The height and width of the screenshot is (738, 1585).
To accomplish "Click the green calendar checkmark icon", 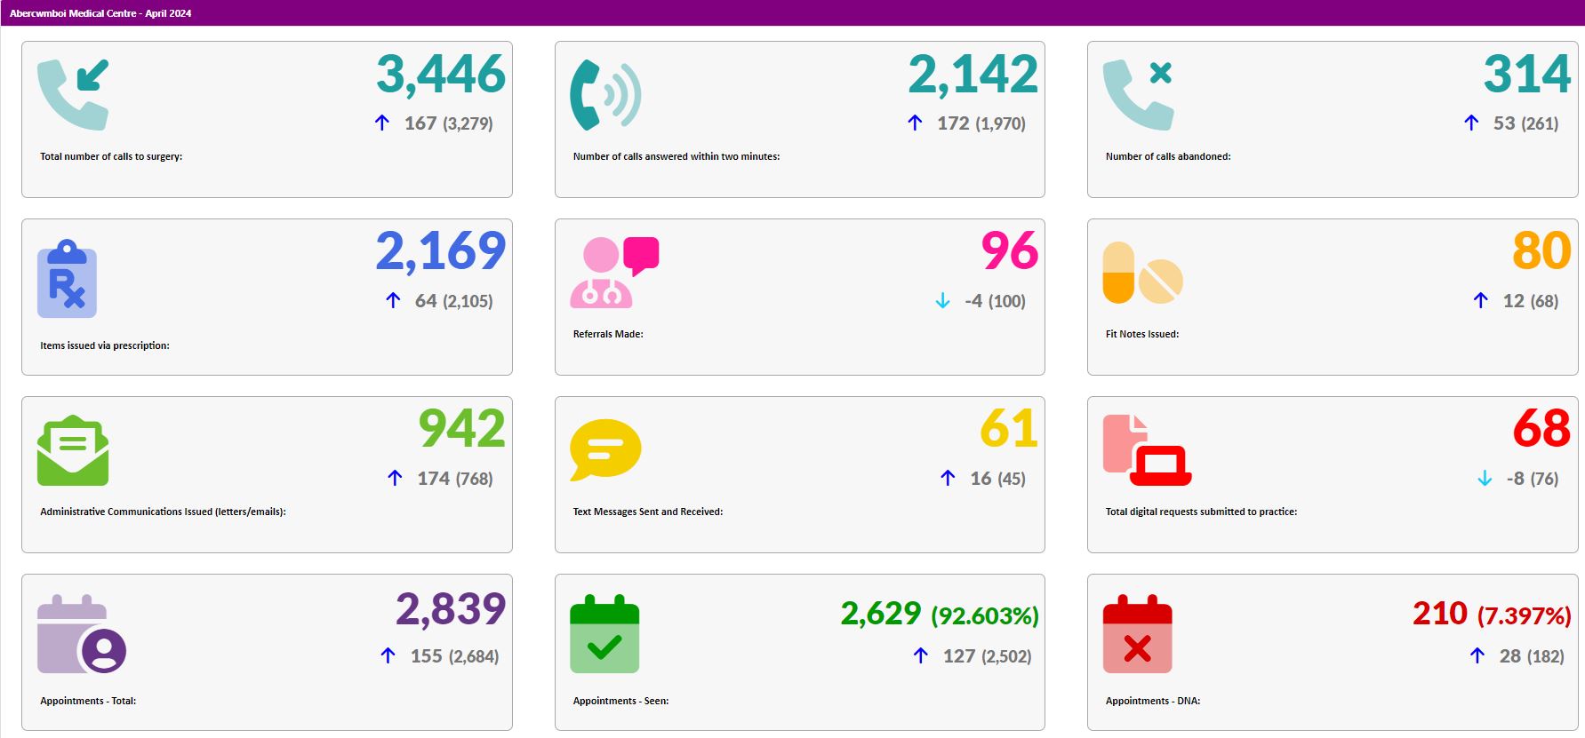I will pyautogui.click(x=604, y=634).
